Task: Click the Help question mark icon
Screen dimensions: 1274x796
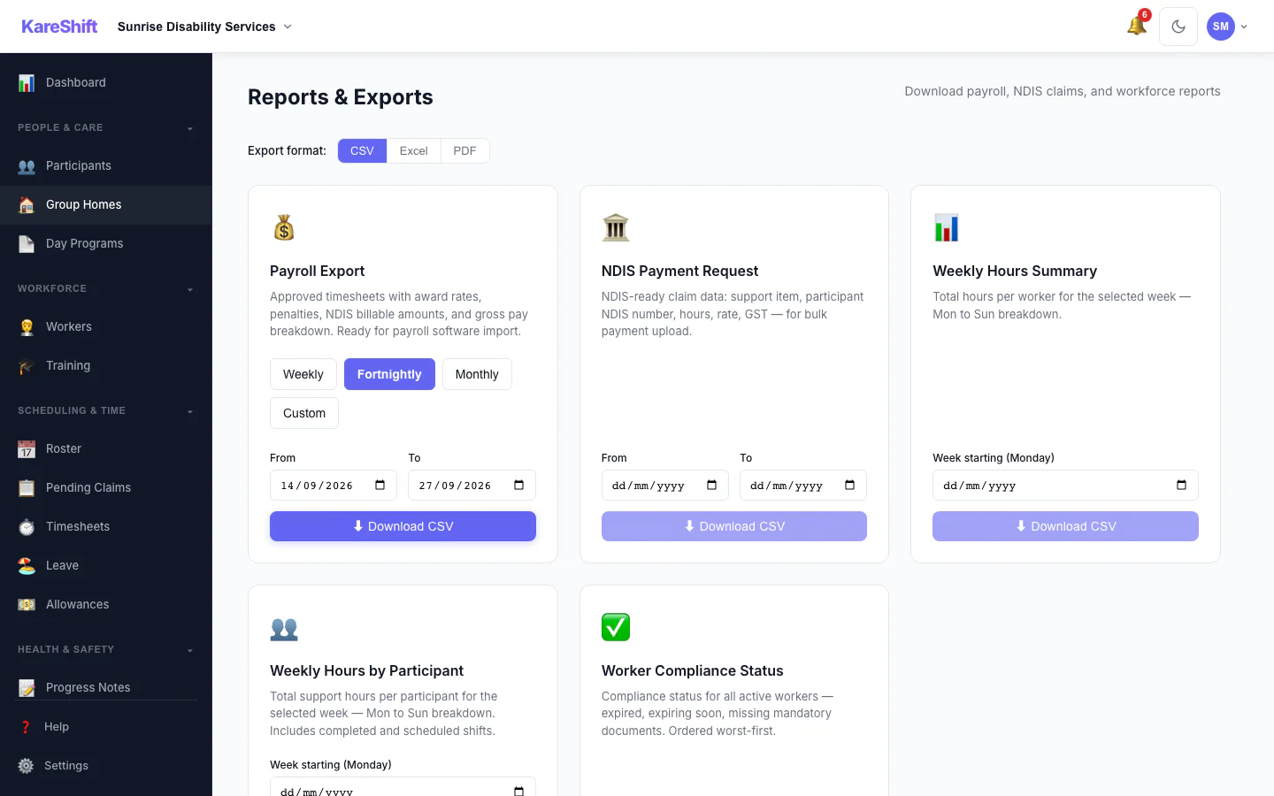Action: coord(26,727)
